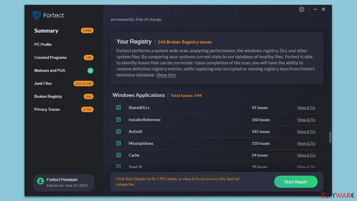
Task: Open the PC Profile section
Action: [43, 44]
